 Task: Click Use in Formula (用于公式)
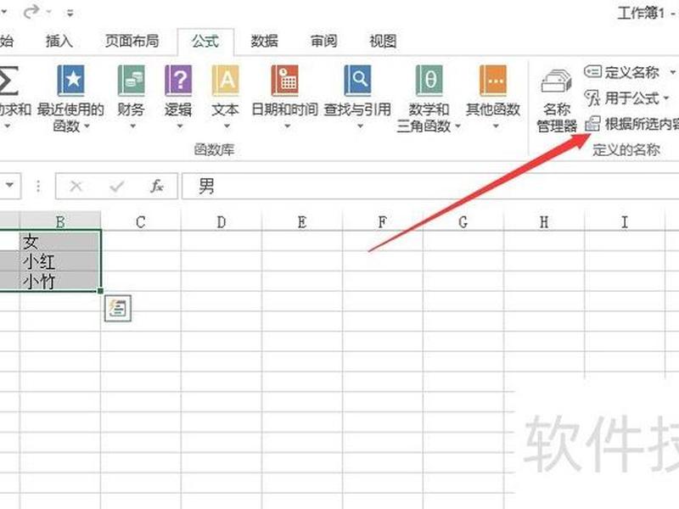click(x=622, y=98)
